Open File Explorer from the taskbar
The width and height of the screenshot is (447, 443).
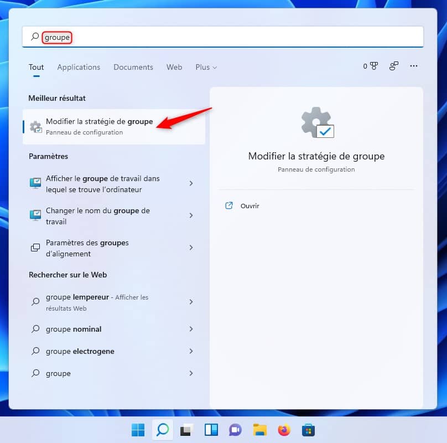(x=259, y=430)
